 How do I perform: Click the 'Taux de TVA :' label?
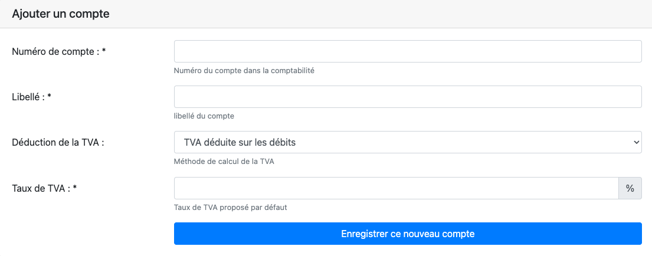coord(41,188)
